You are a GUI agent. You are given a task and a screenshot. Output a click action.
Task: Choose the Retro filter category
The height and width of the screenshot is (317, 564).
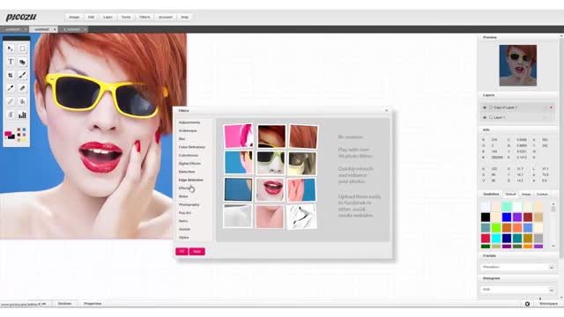click(183, 221)
